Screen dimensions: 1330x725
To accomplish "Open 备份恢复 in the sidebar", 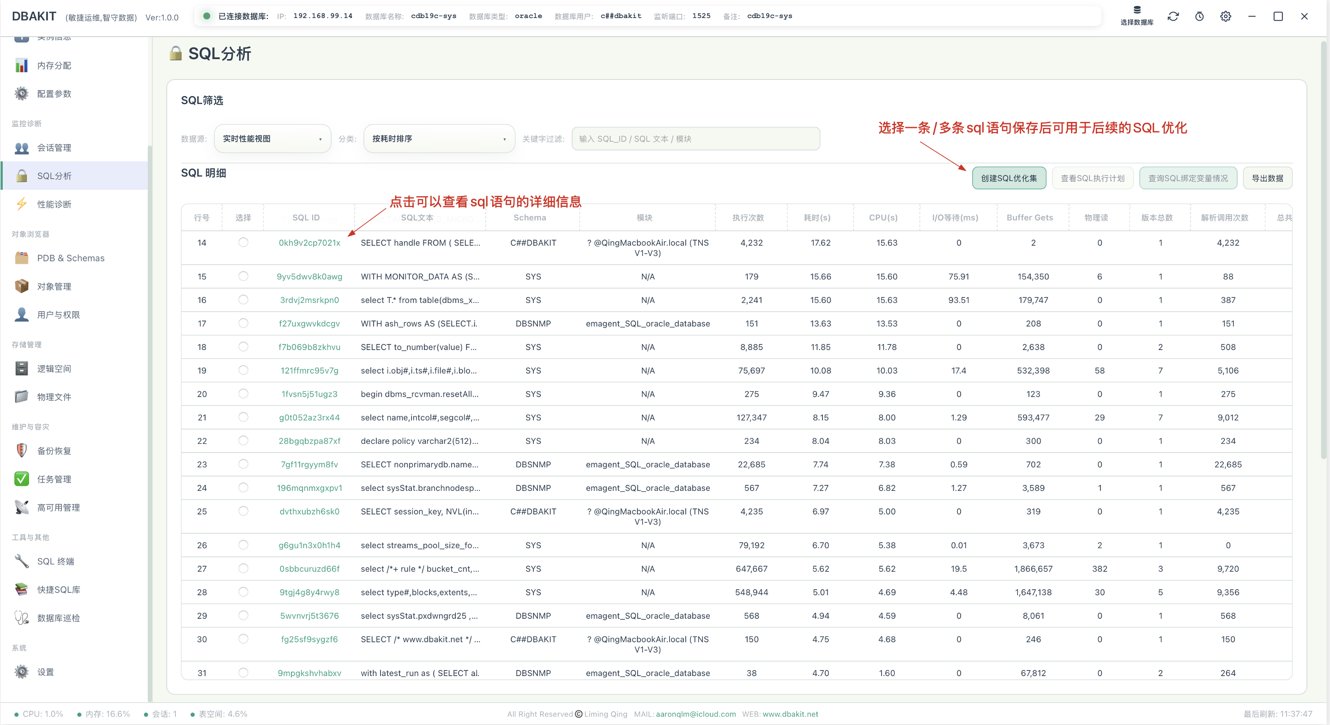I will pos(54,450).
